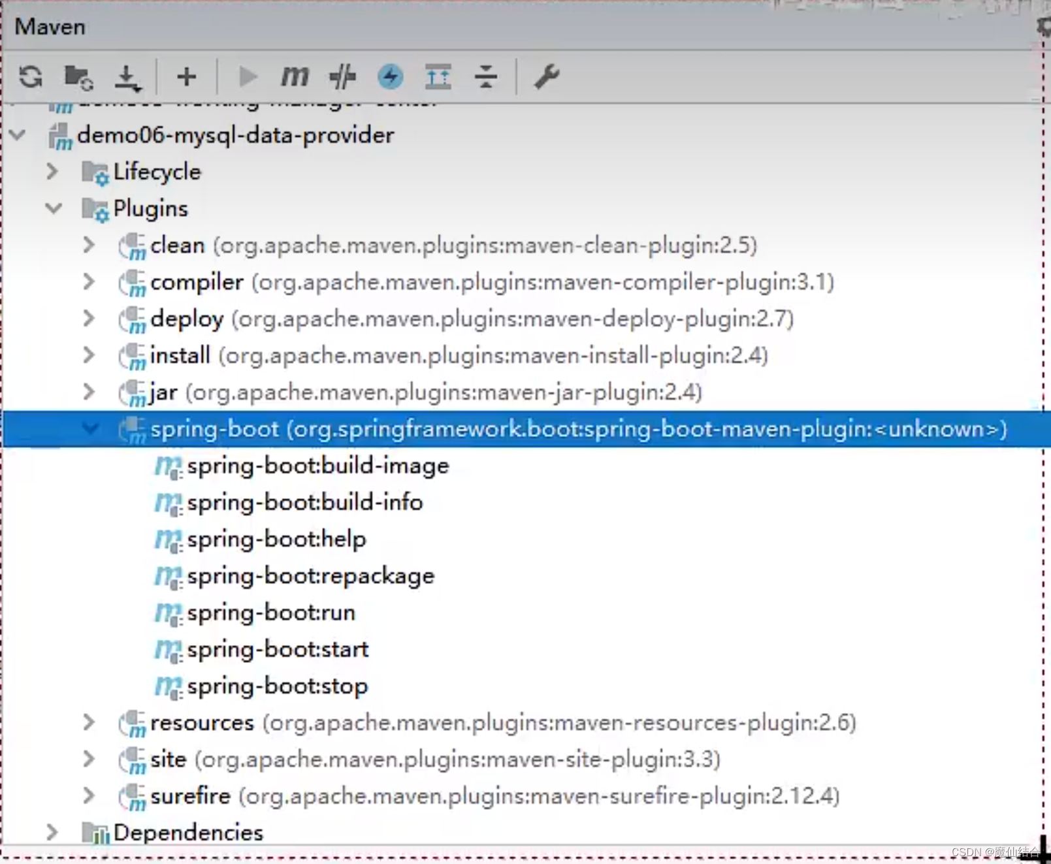This screenshot has width=1051, height=864.
Task: Expand the Dependencies node arrow
Action: click(x=52, y=832)
